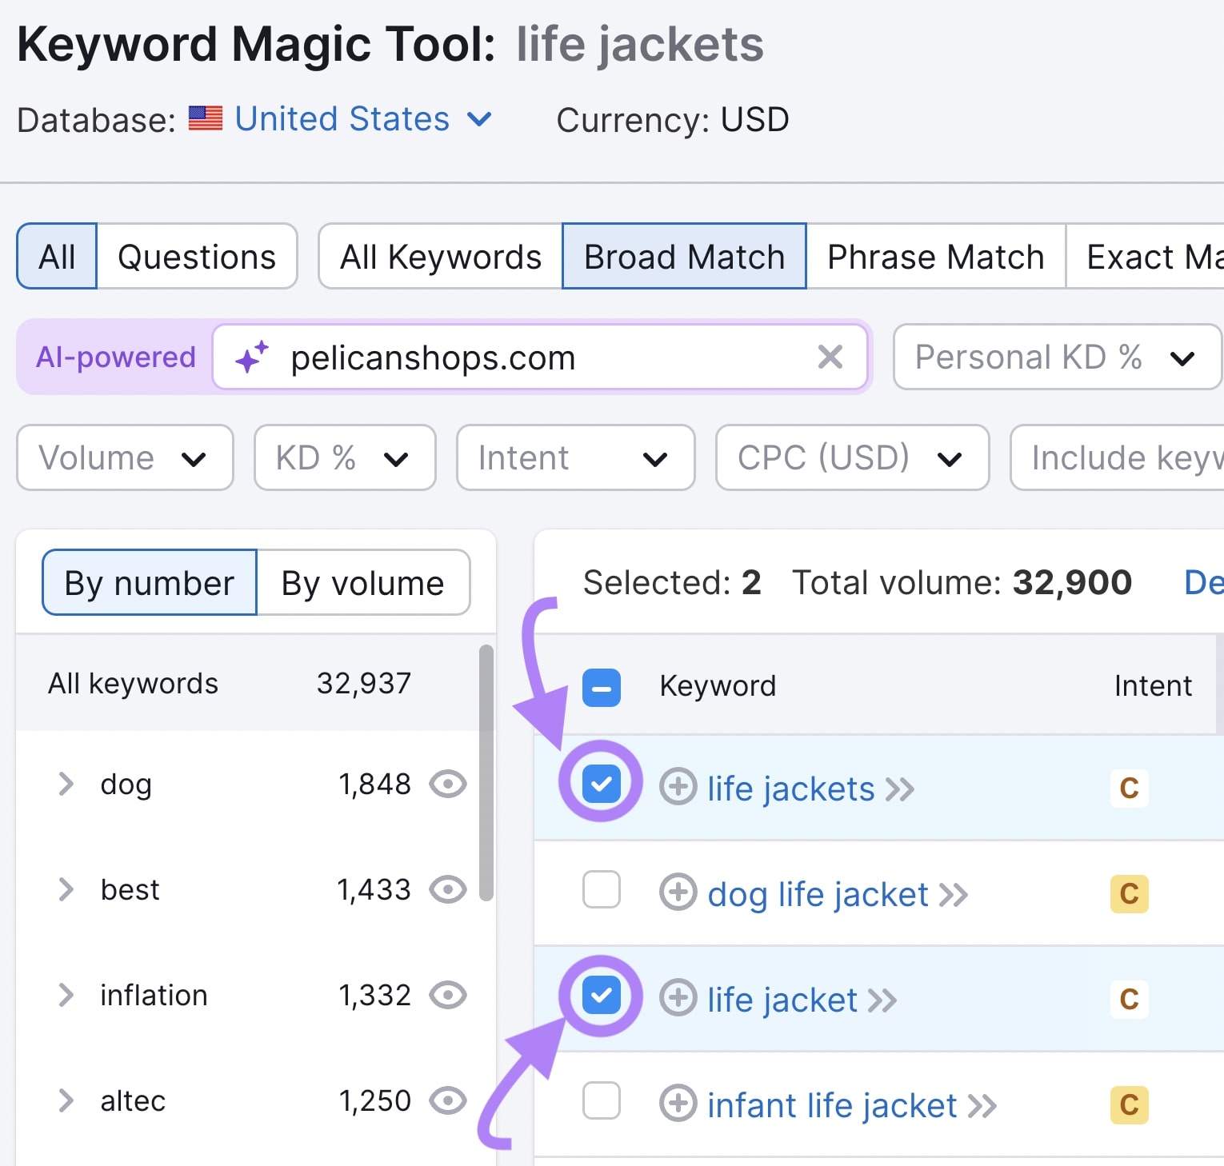
Task: Click the Keyword column header
Action: point(718,686)
